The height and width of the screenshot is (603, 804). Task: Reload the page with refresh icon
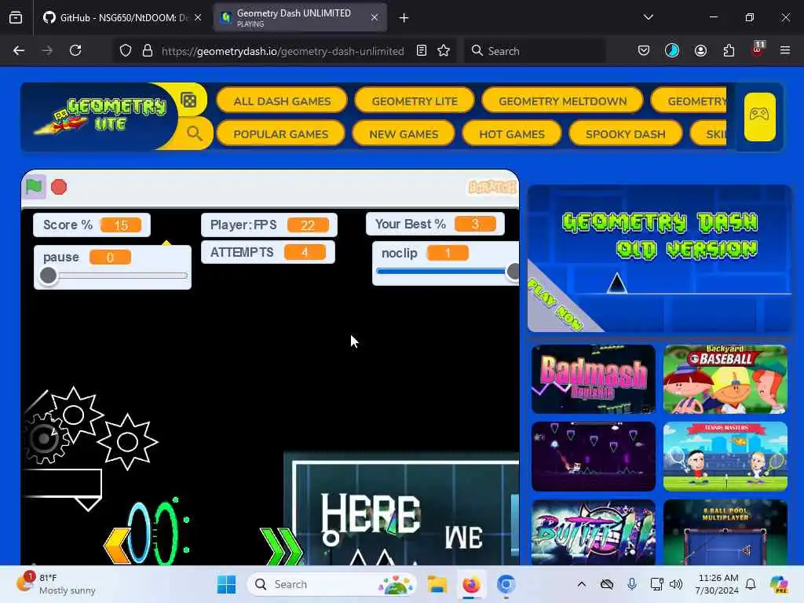click(x=75, y=50)
